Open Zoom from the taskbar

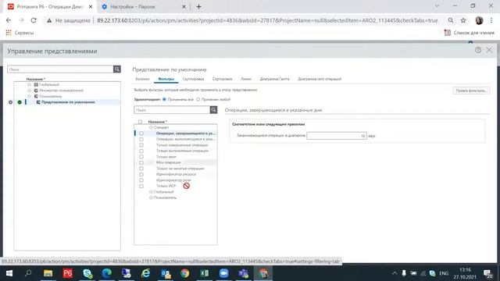[x=224, y=273]
